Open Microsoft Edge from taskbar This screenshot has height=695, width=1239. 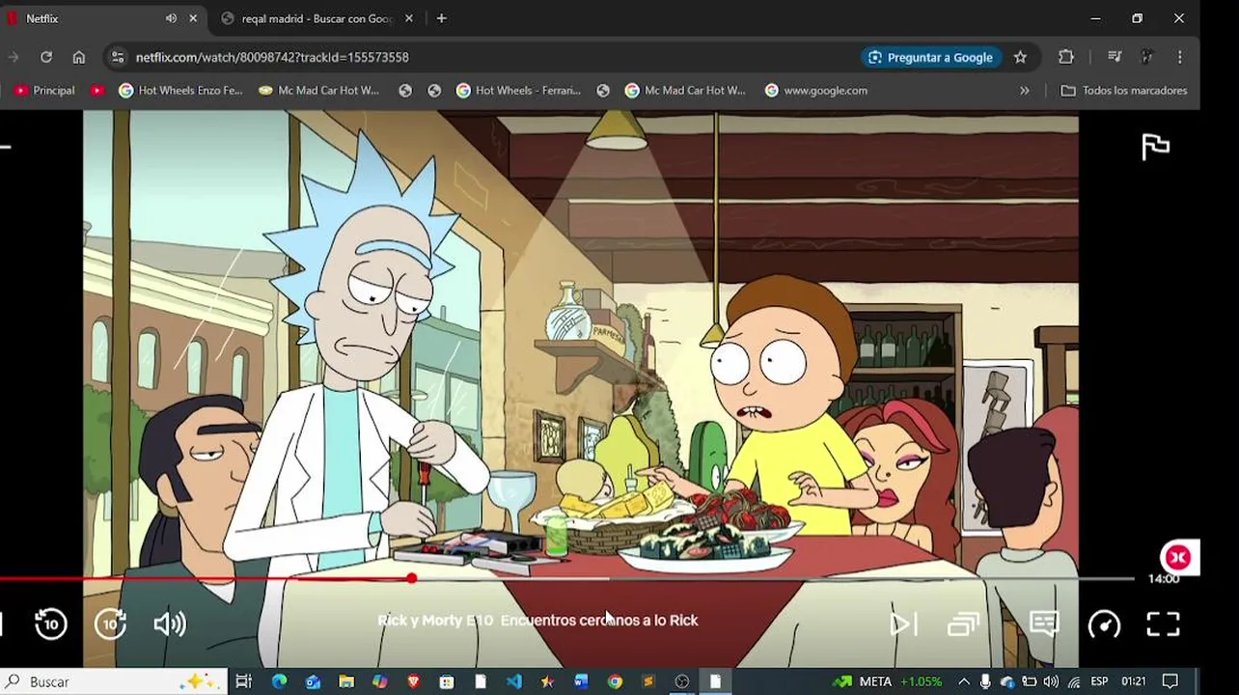279,681
